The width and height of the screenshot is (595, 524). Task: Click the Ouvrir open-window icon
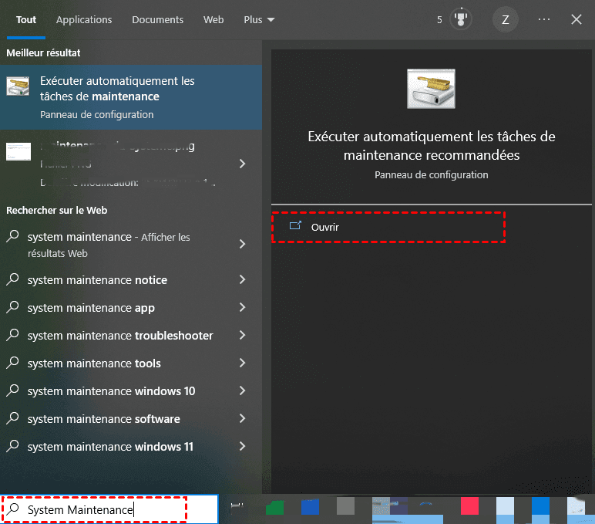(295, 226)
